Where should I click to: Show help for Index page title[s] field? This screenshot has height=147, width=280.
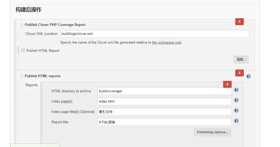coord(236,111)
